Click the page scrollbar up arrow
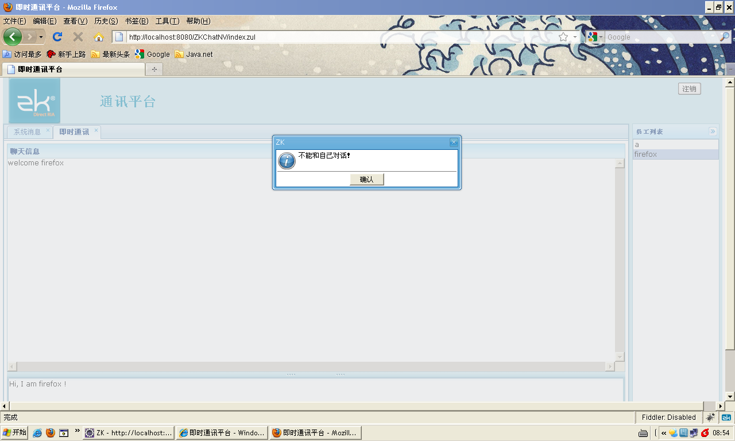The height and width of the screenshot is (441, 735). [x=730, y=83]
